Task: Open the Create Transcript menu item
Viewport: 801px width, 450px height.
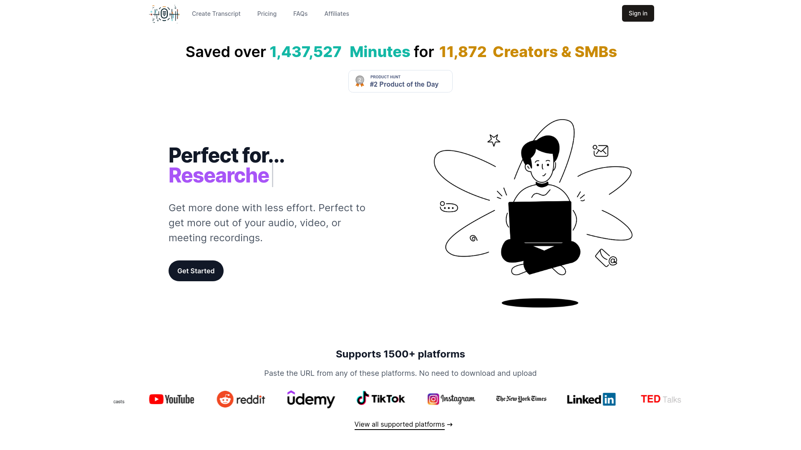Action: pos(216,14)
